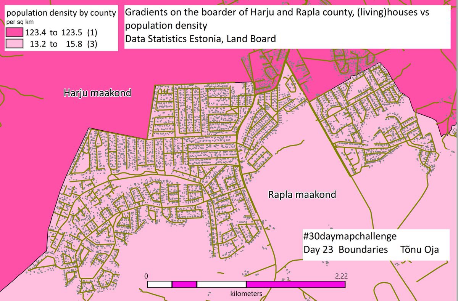Image resolution: width=458 pixels, height=301 pixels.
Task: Select the title's "population density" second line
Action: point(166,26)
